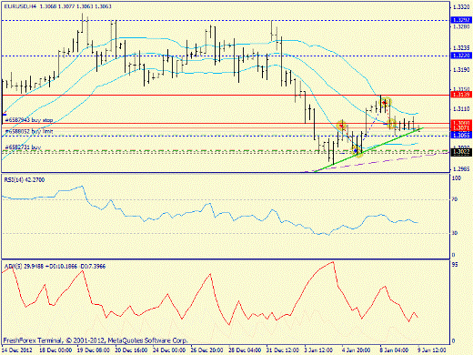Select the #6588052 buy limit order label
The width and height of the screenshot is (473, 355).
[x=29, y=131]
